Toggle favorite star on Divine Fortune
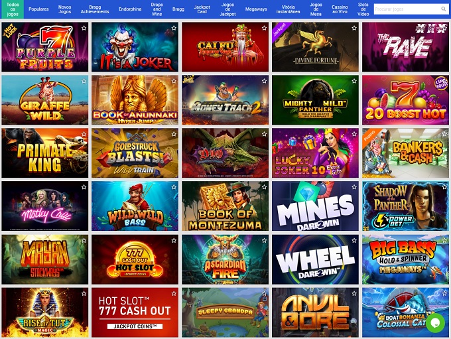The image size is (451, 339). (x=354, y=28)
